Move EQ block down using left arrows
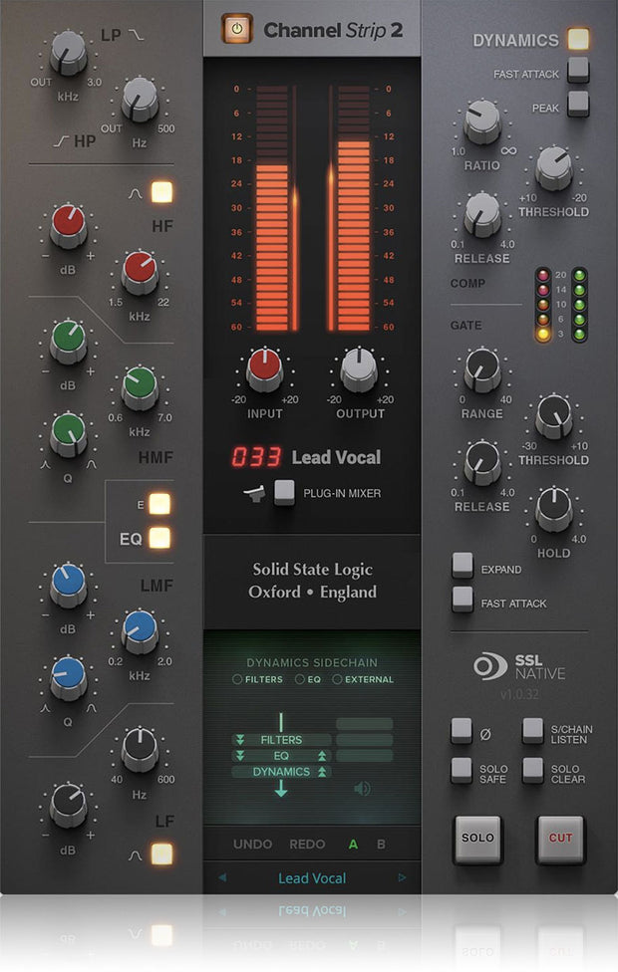The image size is (618, 972). 240,756
